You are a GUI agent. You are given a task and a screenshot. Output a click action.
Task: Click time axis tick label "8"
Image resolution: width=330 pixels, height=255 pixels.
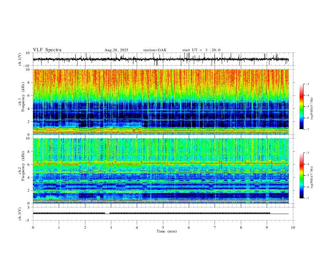point(241,227)
